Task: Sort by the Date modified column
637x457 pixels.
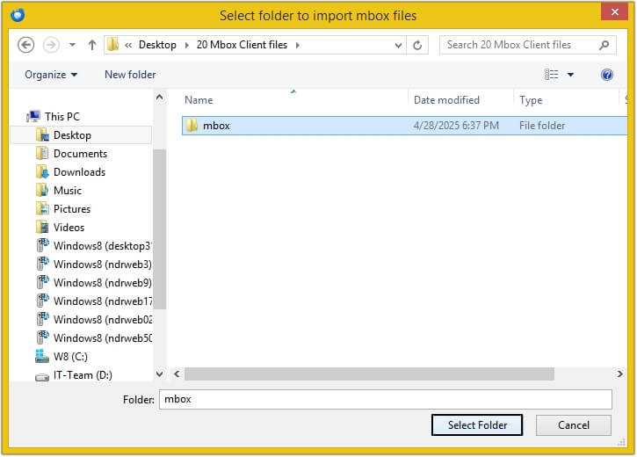Action: coord(446,100)
